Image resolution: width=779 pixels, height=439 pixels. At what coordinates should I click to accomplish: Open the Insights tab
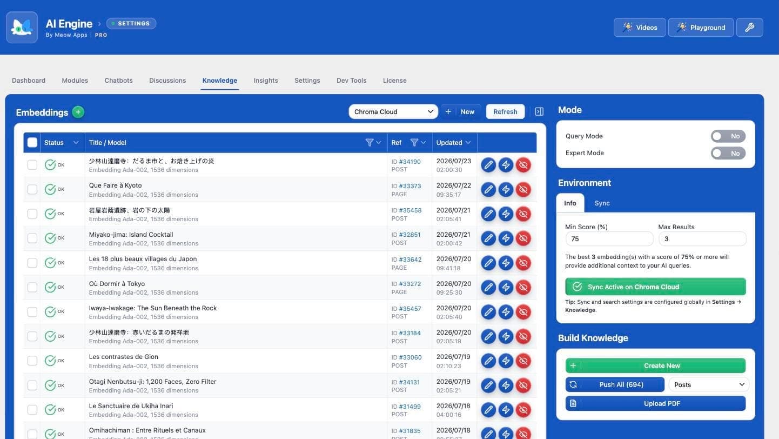266,80
